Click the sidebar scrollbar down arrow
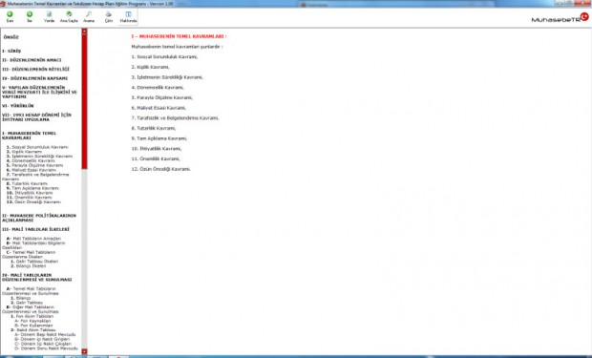This screenshot has height=358, width=592. pyautogui.click(x=84, y=351)
